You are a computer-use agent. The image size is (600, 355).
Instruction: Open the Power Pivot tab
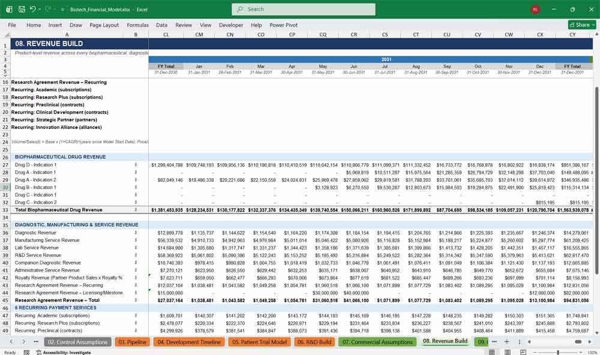point(283,25)
